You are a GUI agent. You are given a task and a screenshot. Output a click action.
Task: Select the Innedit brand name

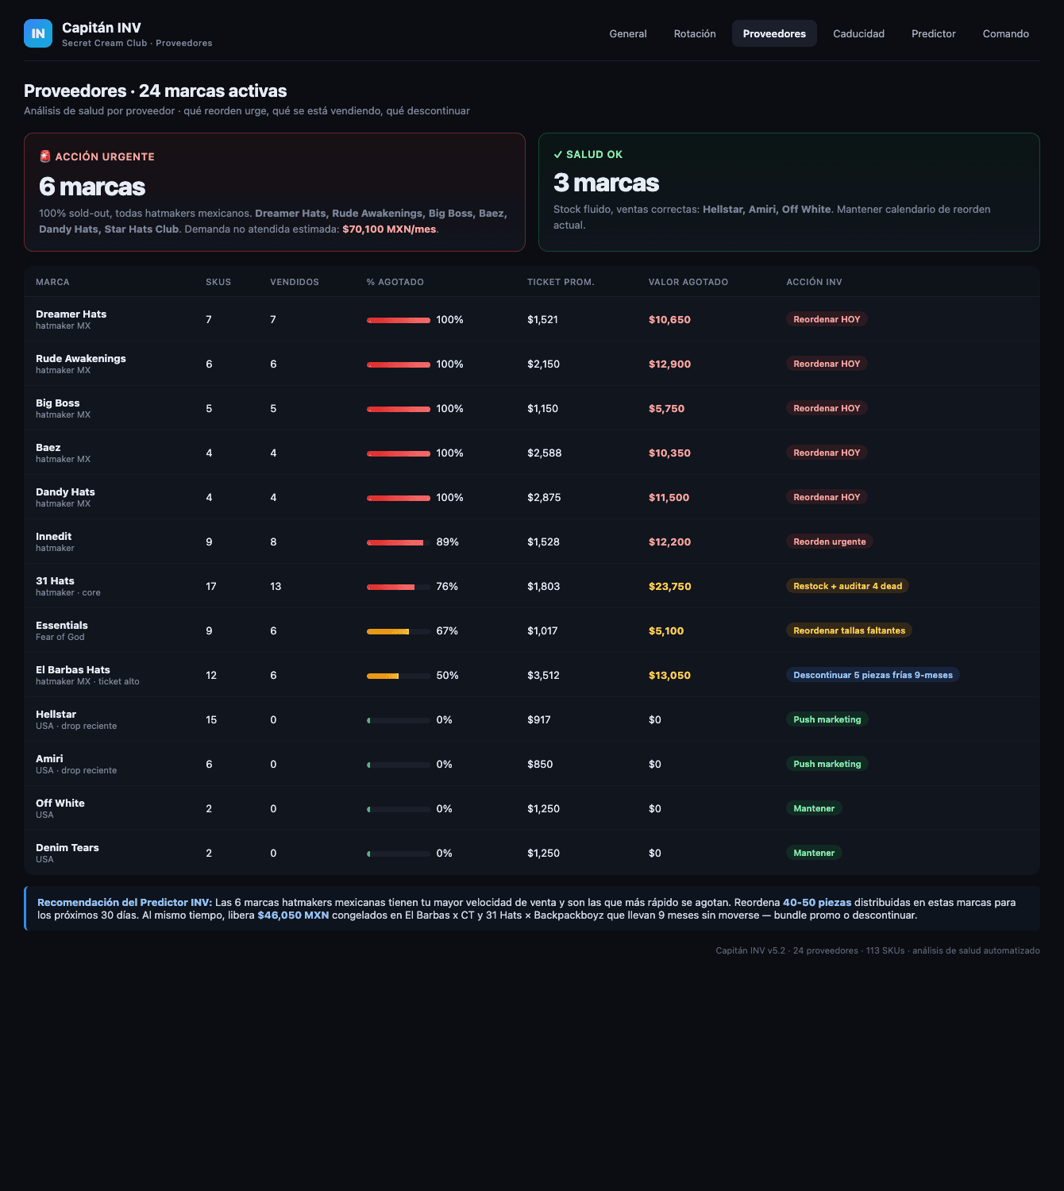[54, 537]
